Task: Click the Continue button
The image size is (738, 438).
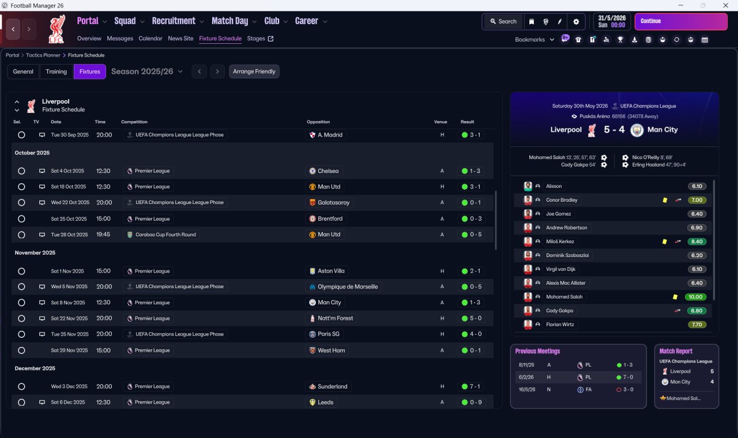Action: pos(681,21)
